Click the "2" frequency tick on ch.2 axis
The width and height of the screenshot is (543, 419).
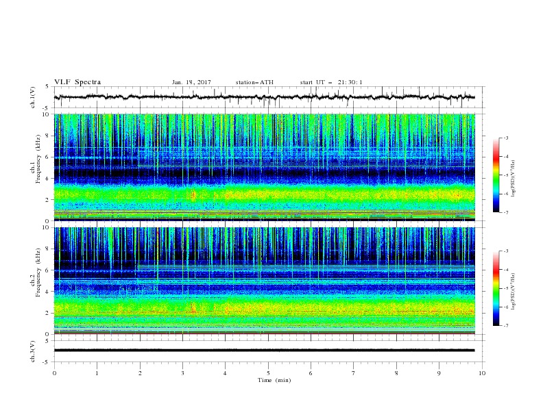tap(48, 313)
